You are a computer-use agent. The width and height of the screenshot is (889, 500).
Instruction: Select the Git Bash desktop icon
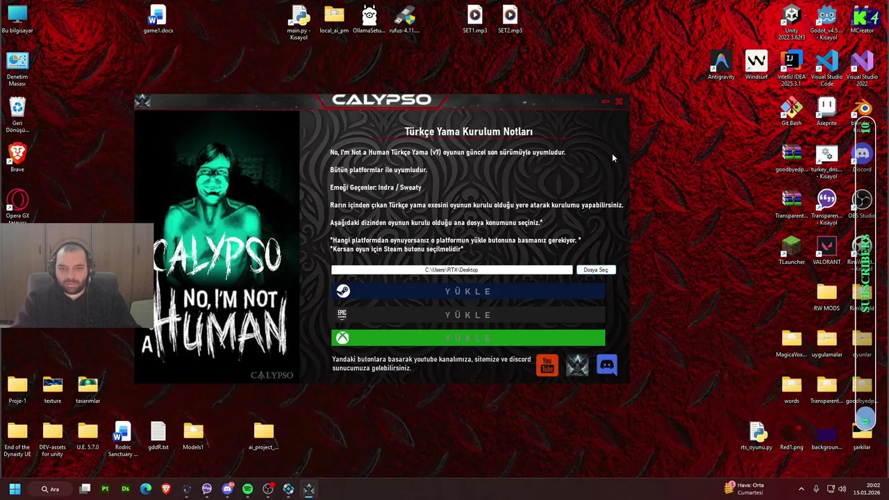pyautogui.click(x=792, y=112)
